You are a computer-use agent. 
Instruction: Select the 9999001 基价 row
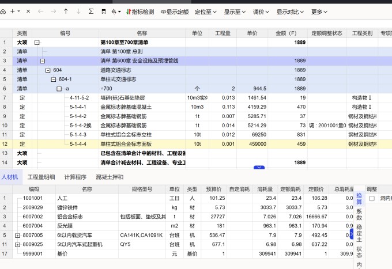pos(177,254)
